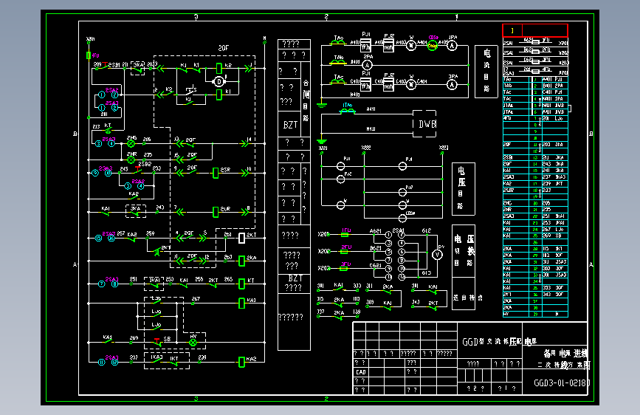Screen dimensions: 640x415
Task: Select the 2SB2 red pushbutton contact
Action: (x=138, y=170)
